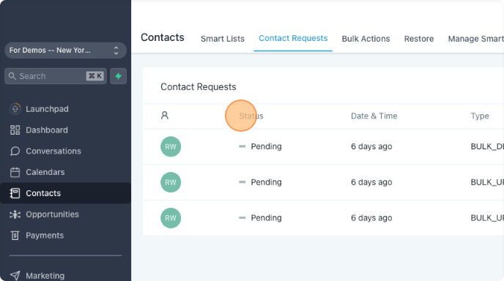Click the ⌘K shortcut badge
Screen dimensions: 504x281
(94, 76)
